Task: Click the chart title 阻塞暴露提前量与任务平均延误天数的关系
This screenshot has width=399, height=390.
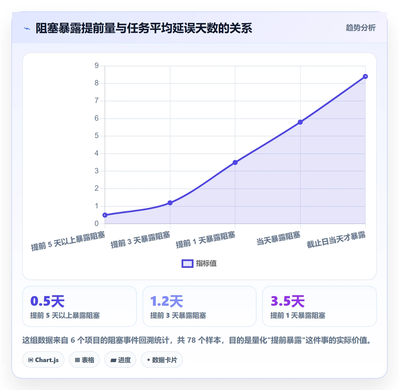Action: (144, 28)
